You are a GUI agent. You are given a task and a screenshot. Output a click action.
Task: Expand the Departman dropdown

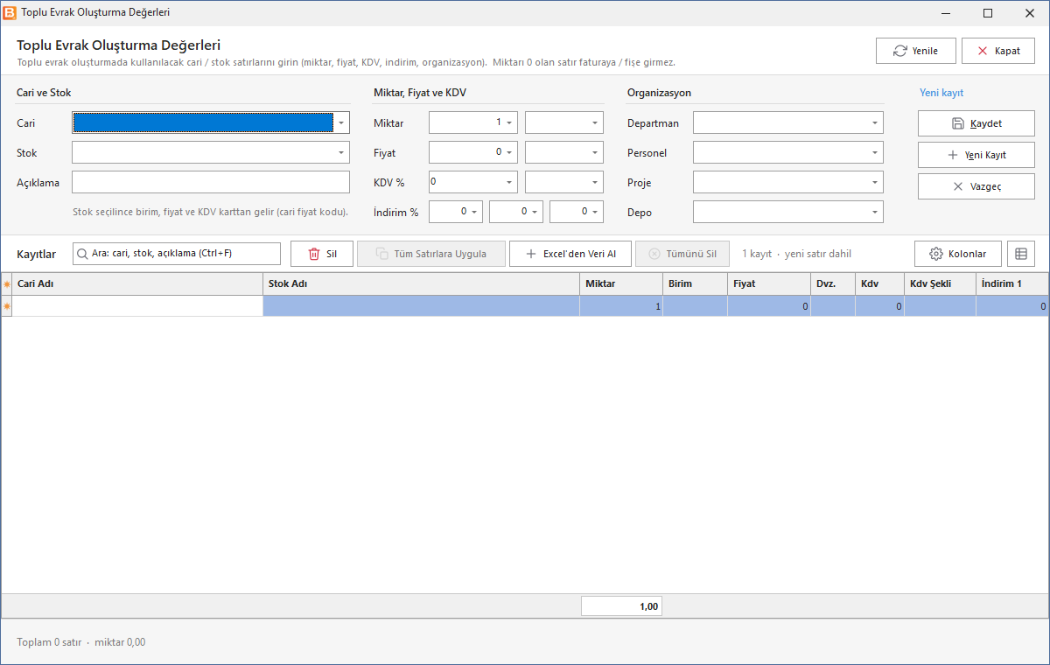click(x=875, y=122)
